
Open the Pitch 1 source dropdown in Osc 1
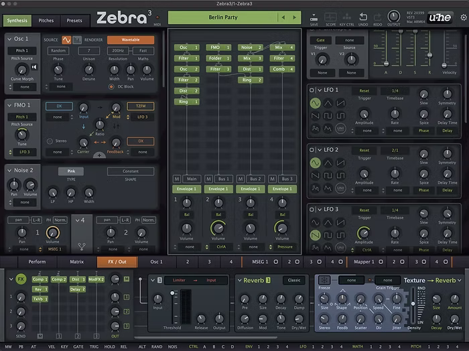coord(22,50)
